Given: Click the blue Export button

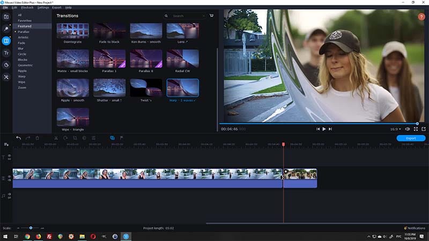Looking at the screenshot, I should (x=411, y=138).
